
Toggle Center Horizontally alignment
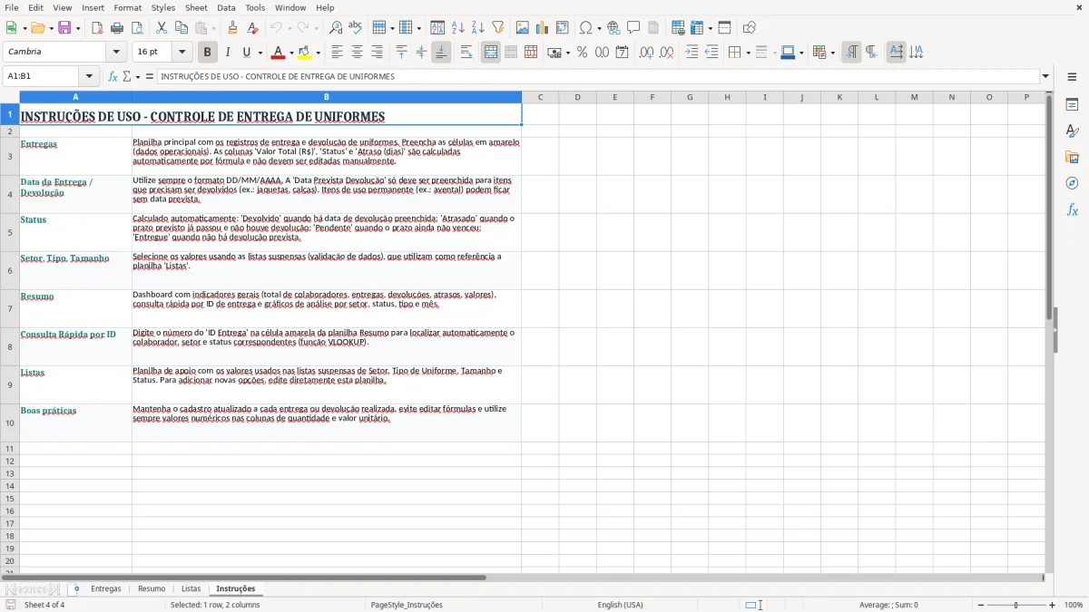point(357,53)
